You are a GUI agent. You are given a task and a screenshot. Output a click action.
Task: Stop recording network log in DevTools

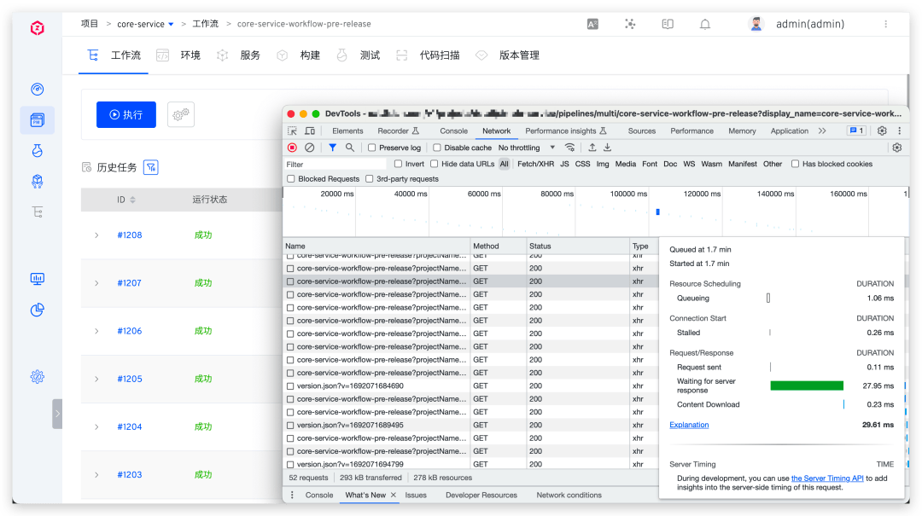292,148
